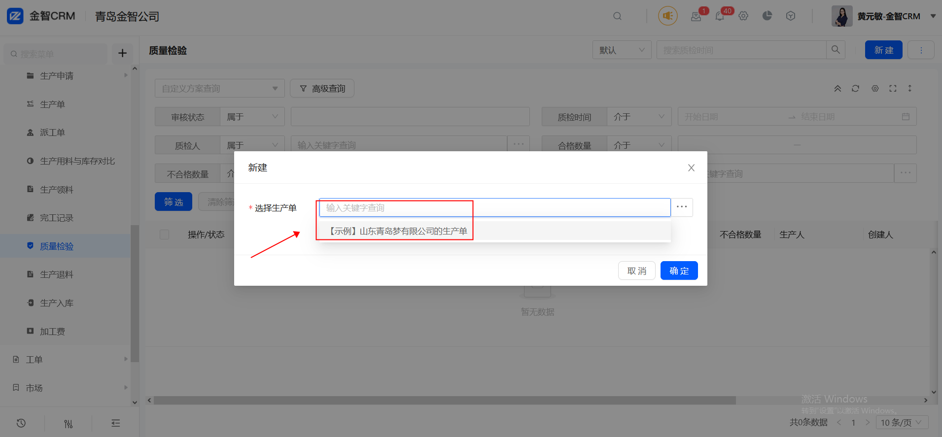Open the settings gear in top bar
The width and height of the screenshot is (942, 437).
pos(743,16)
